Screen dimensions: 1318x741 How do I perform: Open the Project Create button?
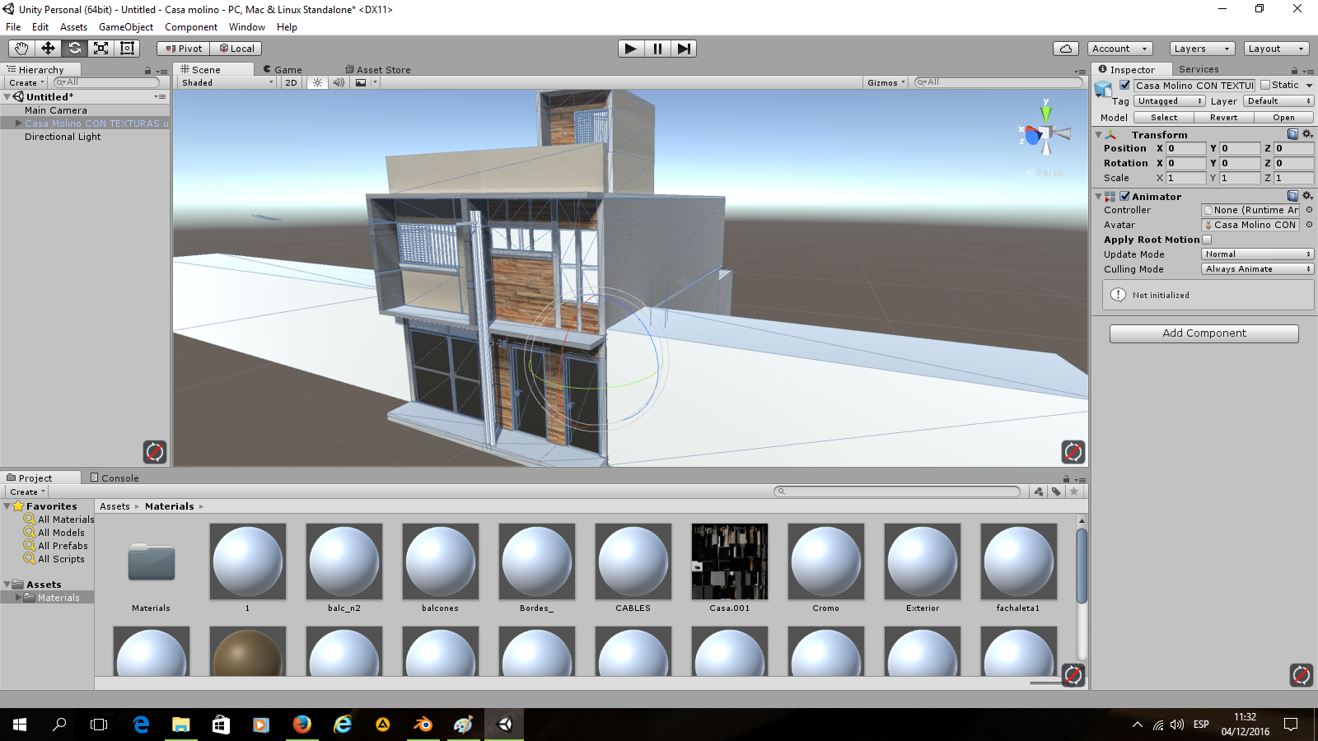(27, 492)
